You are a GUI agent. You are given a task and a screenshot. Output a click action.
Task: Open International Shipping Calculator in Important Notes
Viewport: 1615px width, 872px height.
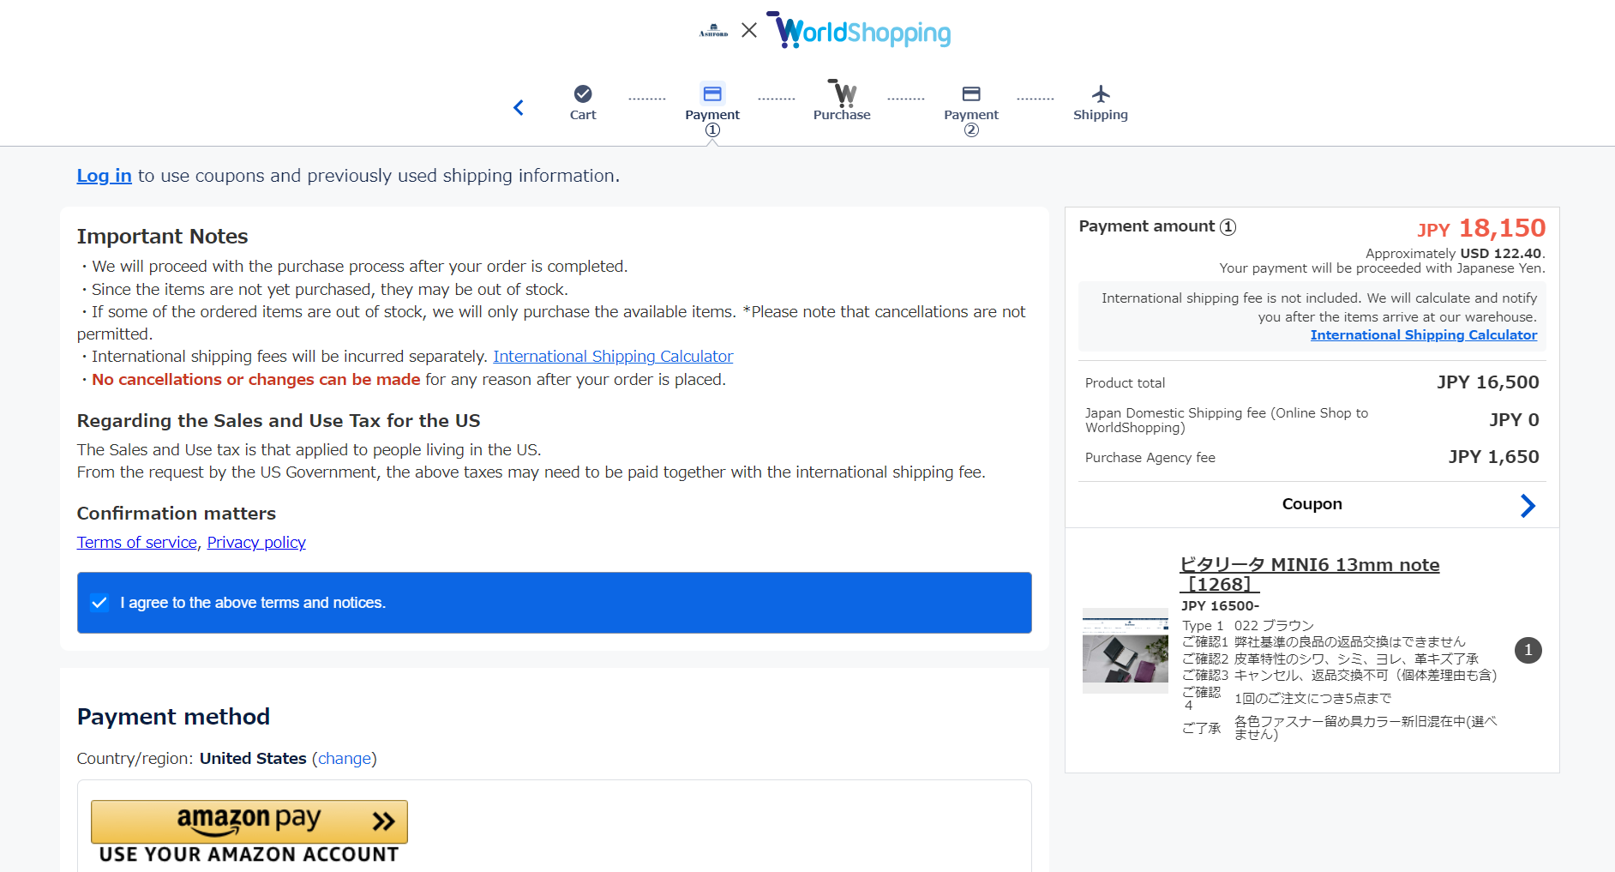613,357
